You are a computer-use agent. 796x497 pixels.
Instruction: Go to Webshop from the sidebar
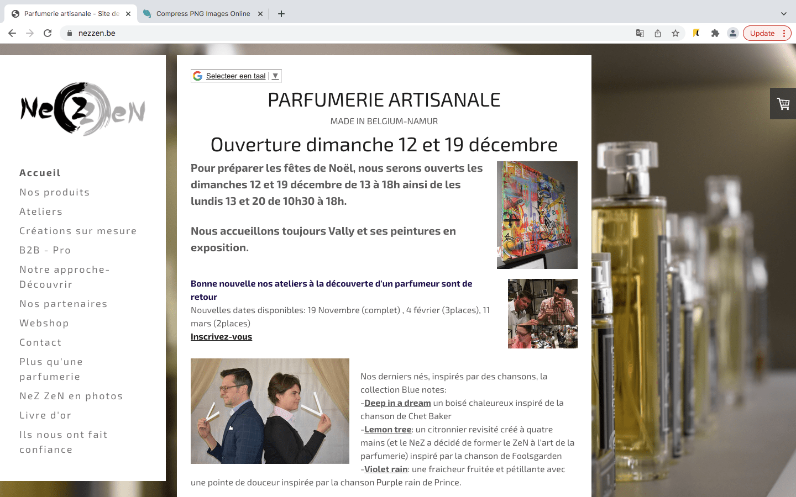coord(44,323)
